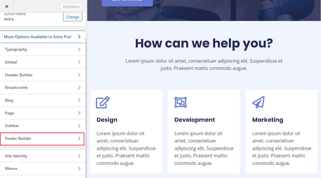Click the chevron beside Breadcrumb
This screenshot has height=178, width=321.
[79, 87]
